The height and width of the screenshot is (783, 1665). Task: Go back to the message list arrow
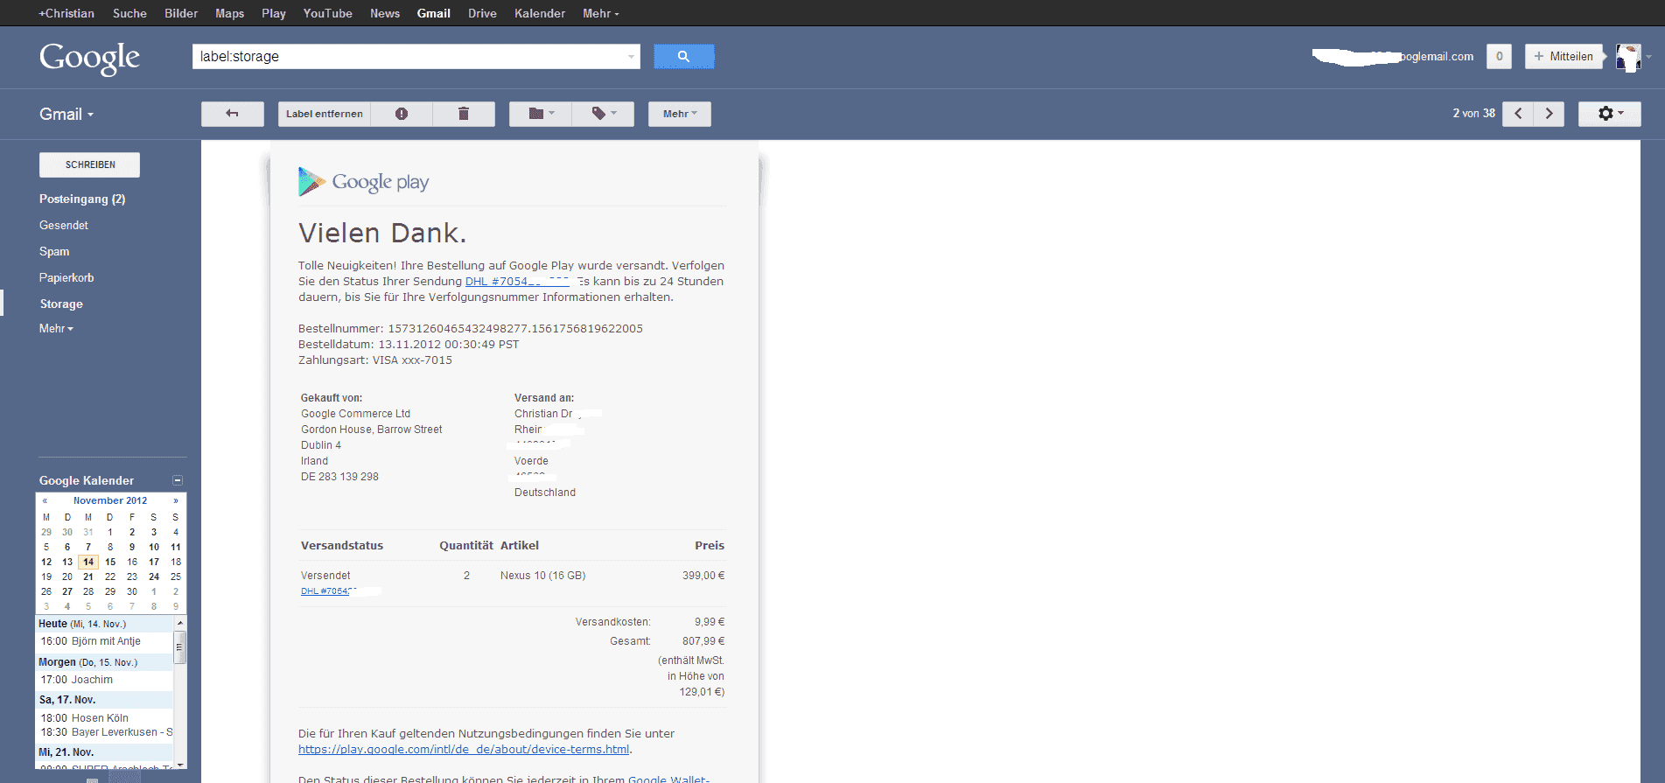(232, 114)
